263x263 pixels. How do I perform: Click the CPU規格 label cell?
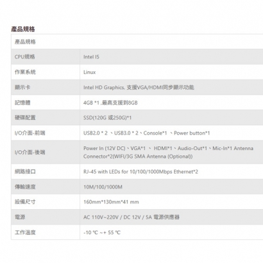pos(46,56)
